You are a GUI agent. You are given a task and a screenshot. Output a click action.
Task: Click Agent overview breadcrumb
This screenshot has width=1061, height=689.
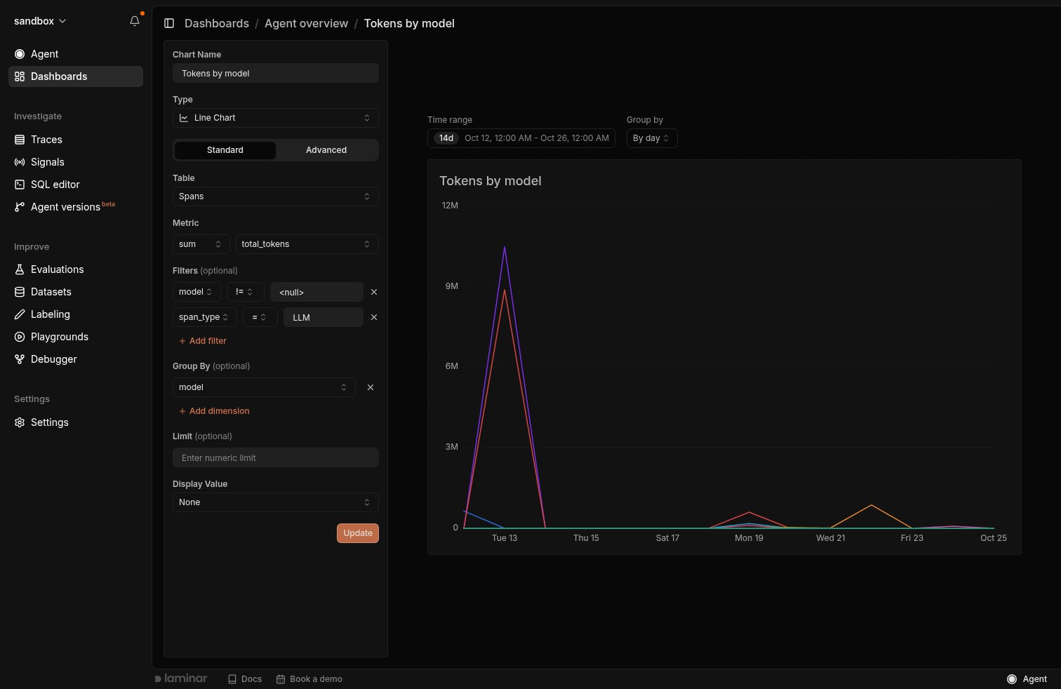(306, 23)
